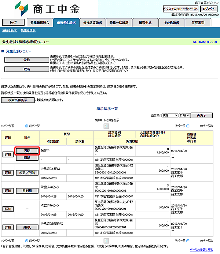Screen dimensions: 220x254
Task: Click the 検索条件表示 button
Action: click(x=18, y=100)
